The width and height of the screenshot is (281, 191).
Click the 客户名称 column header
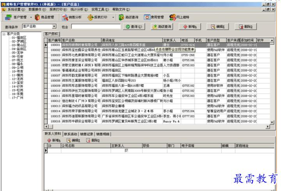[x=81, y=40]
